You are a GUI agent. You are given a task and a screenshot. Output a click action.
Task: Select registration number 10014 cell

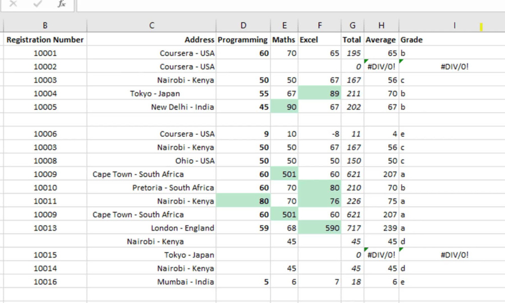pos(45,269)
